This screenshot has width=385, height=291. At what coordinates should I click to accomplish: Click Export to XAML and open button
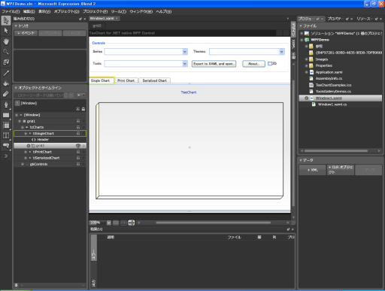coord(214,64)
